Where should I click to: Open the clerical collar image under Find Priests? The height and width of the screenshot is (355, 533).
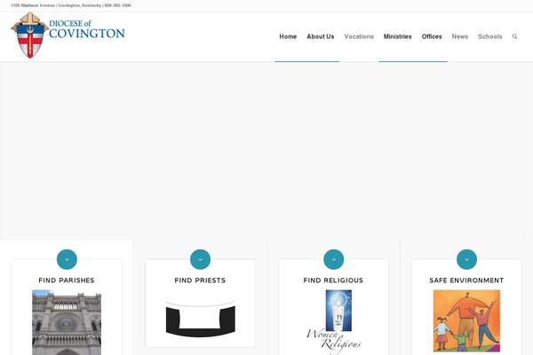coord(200,319)
